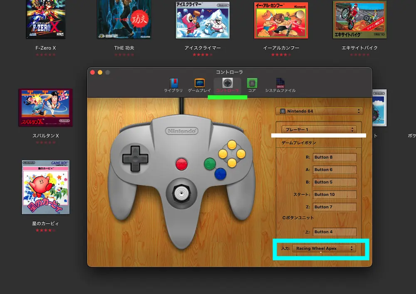
Task: Click the イーアルカンフー title text
Action: (281, 48)
